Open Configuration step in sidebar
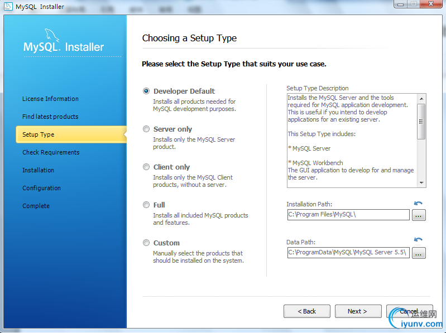The width and height of the screenshot is (446, 333). pos(41,188)
